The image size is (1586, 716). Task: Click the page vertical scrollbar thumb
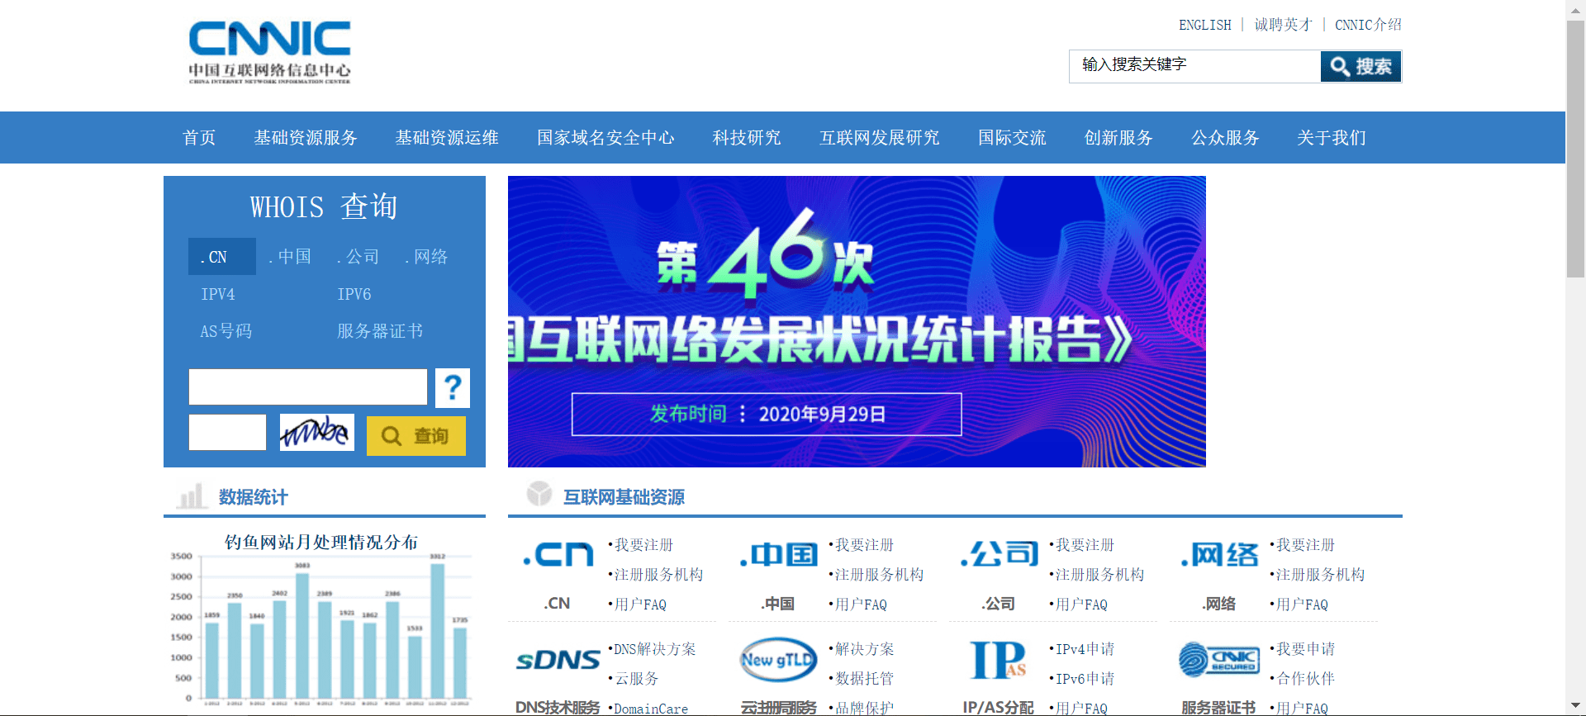tap(1575, 149)
